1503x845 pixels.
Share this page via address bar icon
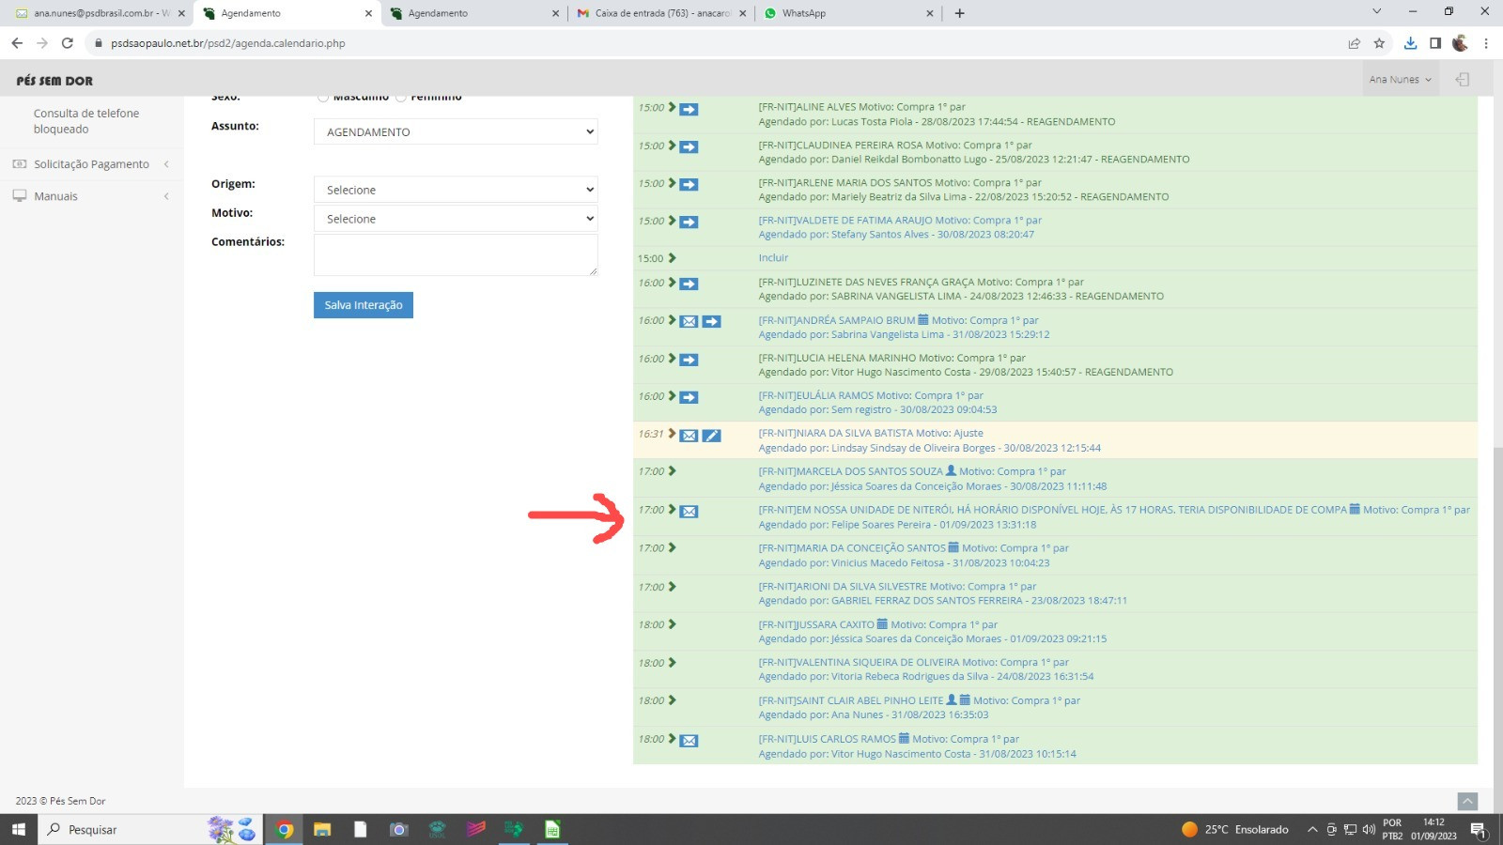(1354, 43)
